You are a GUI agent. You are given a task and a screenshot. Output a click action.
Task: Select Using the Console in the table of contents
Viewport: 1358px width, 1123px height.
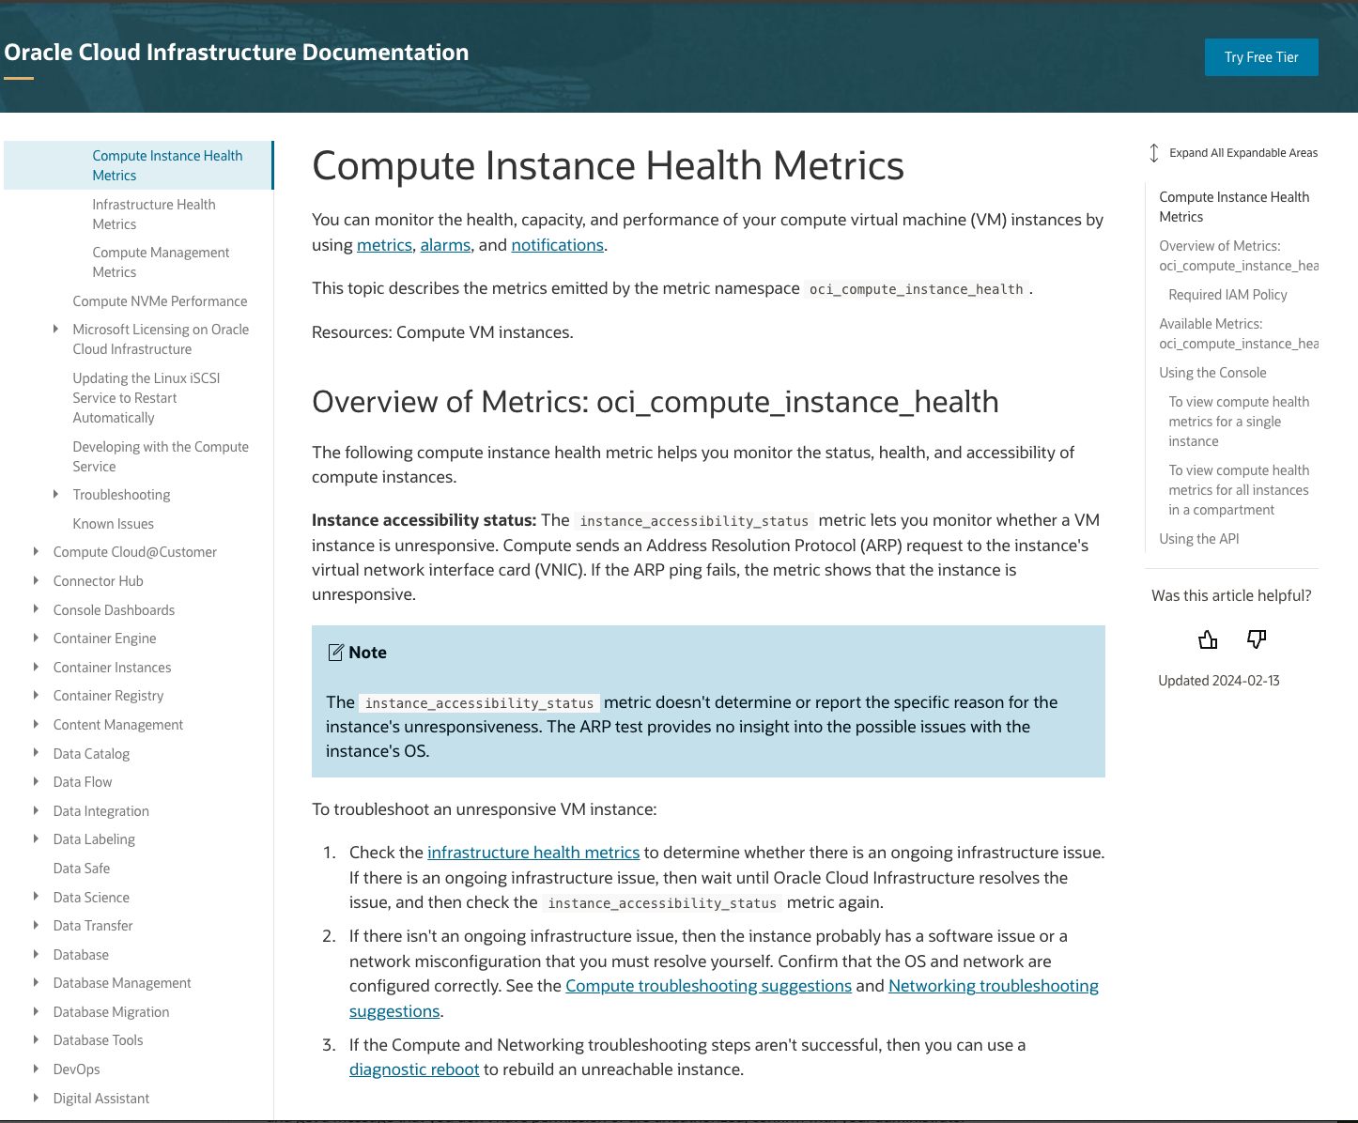(1212, 372)
